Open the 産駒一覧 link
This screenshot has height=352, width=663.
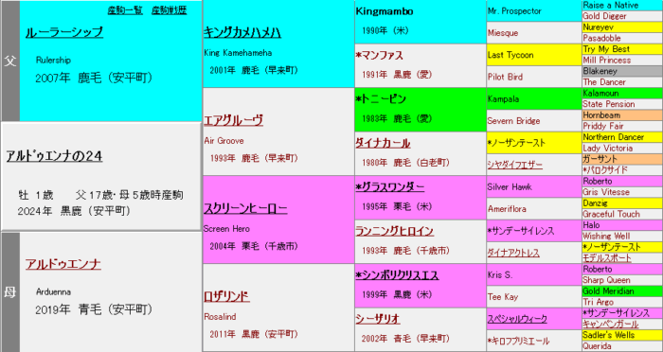[x=125, y=10]
